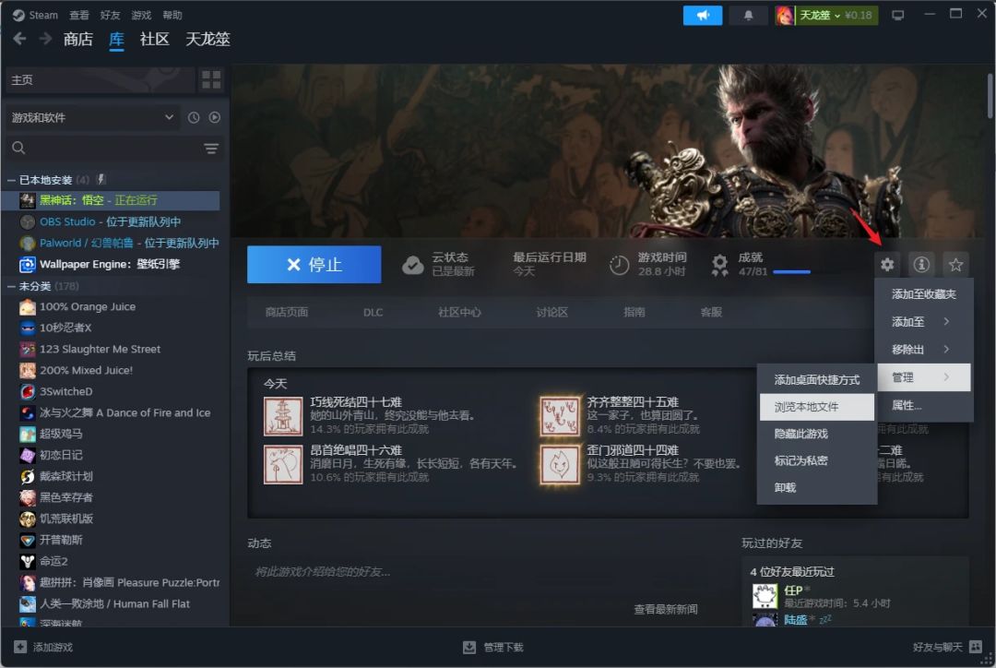996x668 pixels.
Task: Switch library to grid view icon
Action: tap(211, 79)
